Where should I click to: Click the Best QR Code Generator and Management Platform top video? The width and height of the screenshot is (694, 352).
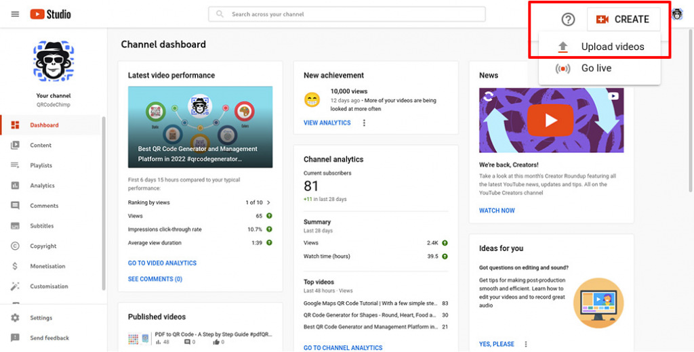(370, 327)
